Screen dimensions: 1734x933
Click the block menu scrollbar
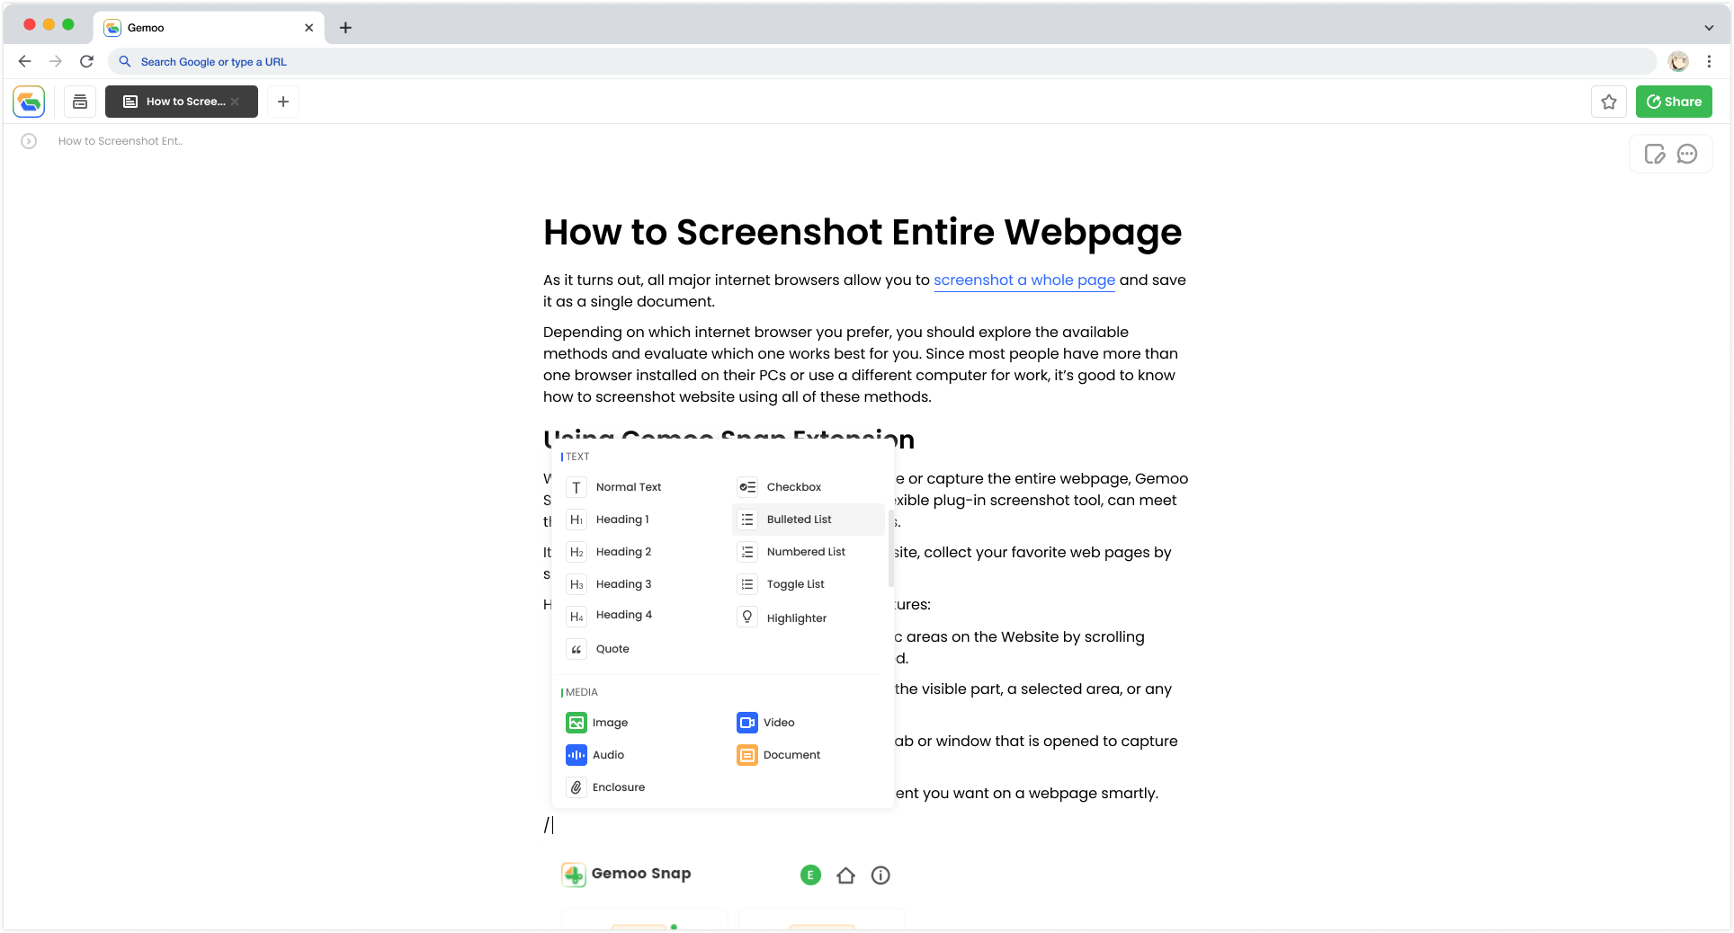(x=890, y=548)
